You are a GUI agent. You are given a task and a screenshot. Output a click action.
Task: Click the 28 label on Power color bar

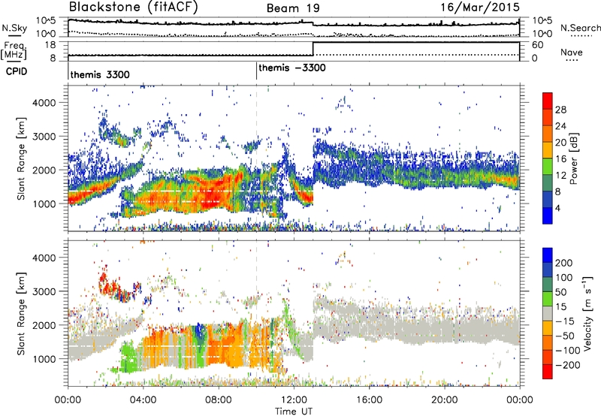[560, 110]
